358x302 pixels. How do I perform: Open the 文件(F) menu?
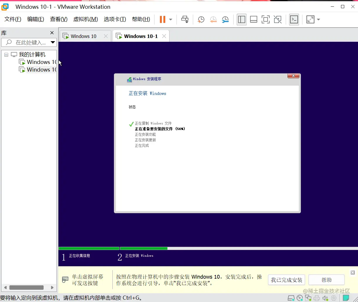pos(13,19)
